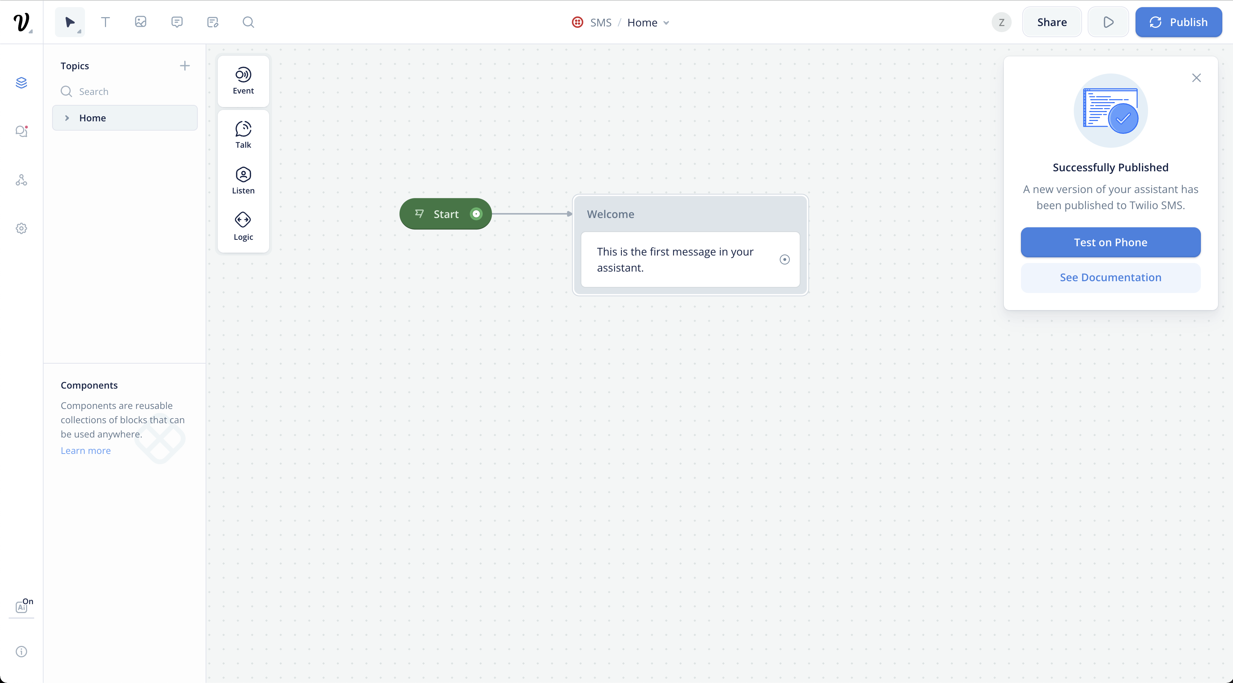Image resolution: width=1233 pixels, height=683 pixels.
Task: Open the Voiceflow logo menu
Action: pos(21,22)
